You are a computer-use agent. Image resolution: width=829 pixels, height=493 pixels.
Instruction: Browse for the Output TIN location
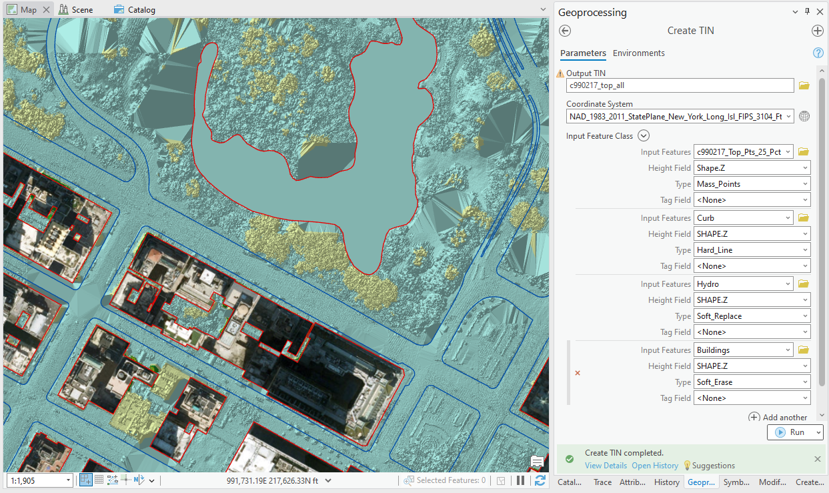click(x=804, y=85)
